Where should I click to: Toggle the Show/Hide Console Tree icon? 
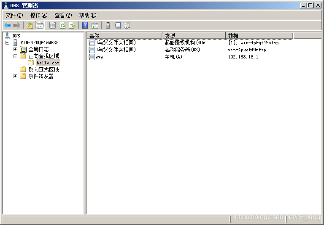40,26
